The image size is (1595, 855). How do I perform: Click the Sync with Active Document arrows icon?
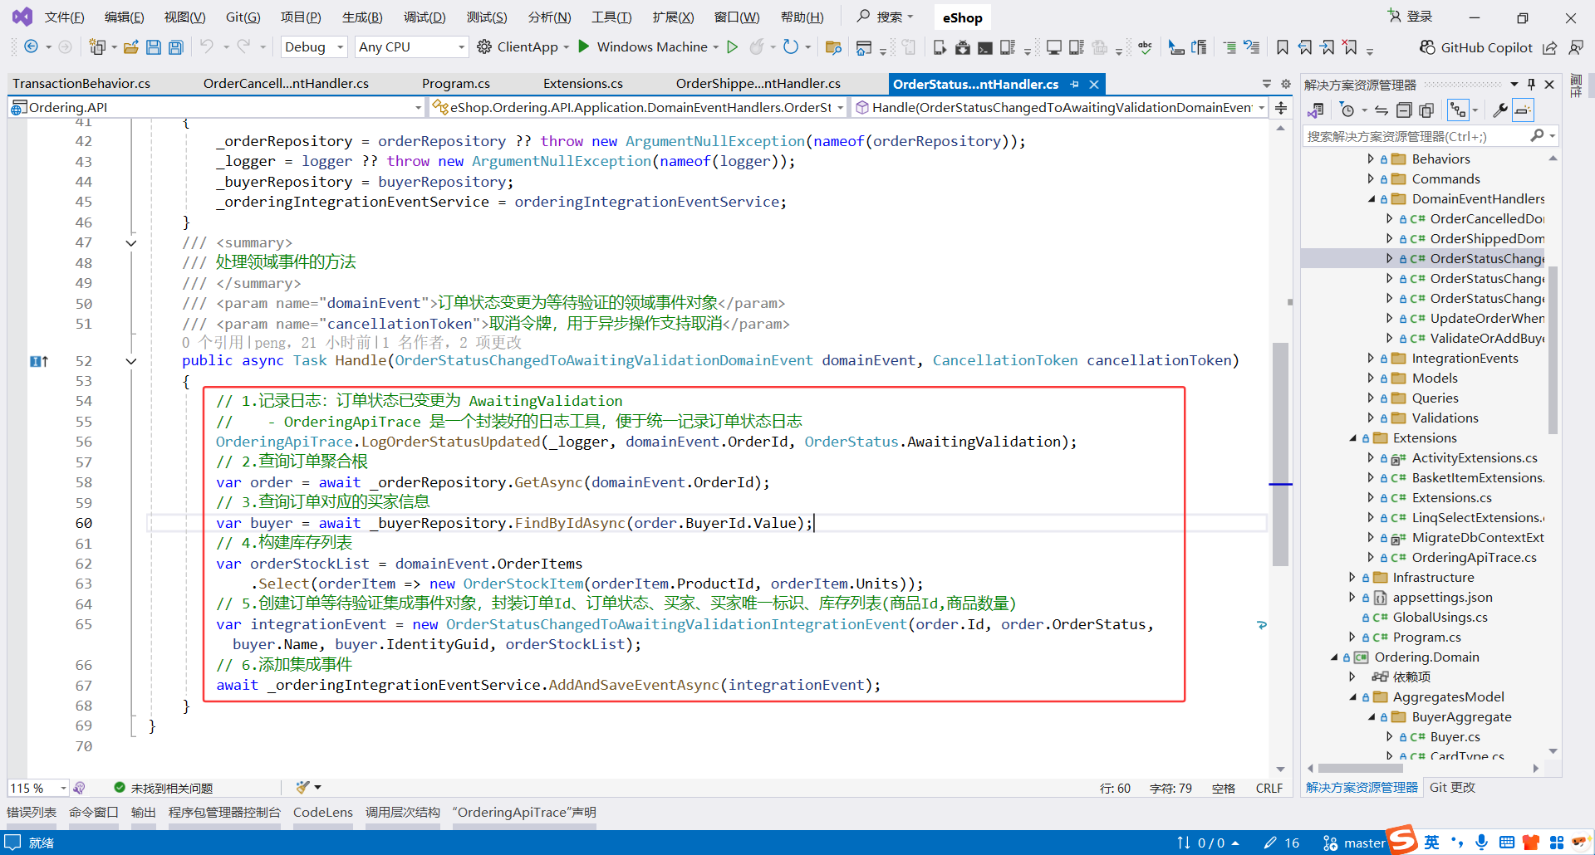tap(1381, 110)
